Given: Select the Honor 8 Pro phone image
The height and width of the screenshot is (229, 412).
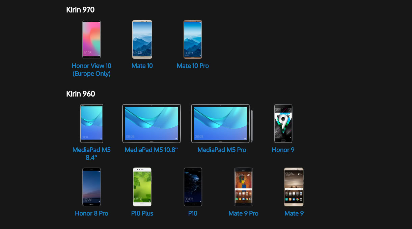Looking at the screenshot, I should pos(91,187).
